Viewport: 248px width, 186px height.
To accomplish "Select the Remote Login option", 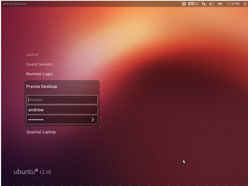I will [x=40, y=74].
